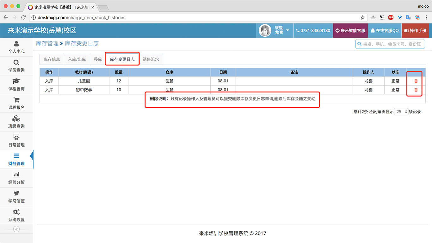Image resolution: width=432 pixels, height=243 pixels.
Task: Open the 操作手册 manual
Action: coord(415,30)
